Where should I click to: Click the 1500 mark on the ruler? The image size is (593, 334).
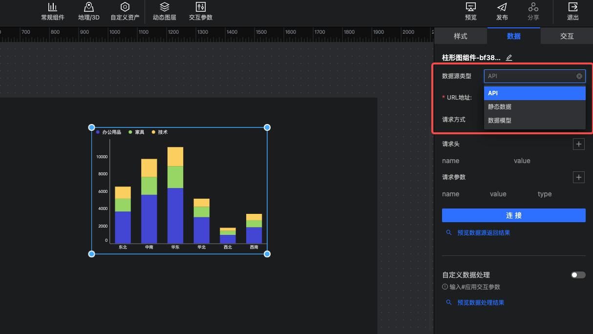261,32
